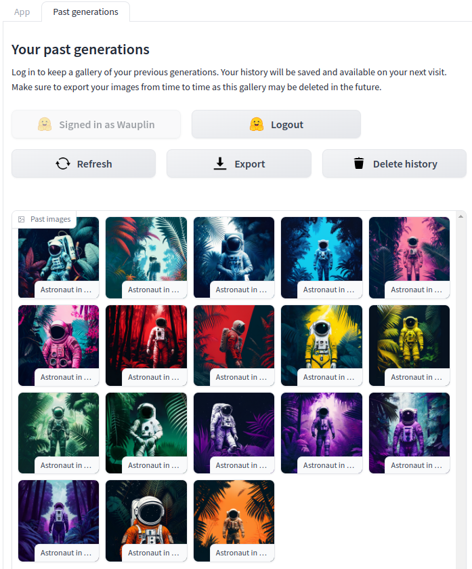Select the white astronaut sitting in green jungle
Image resolution: width=472 pixels, height=569 pixels.
pyautogui.click(x=146, y=433)
